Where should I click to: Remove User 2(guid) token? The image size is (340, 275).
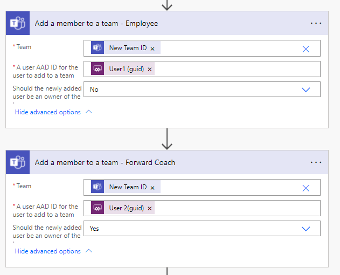point(150,208)
